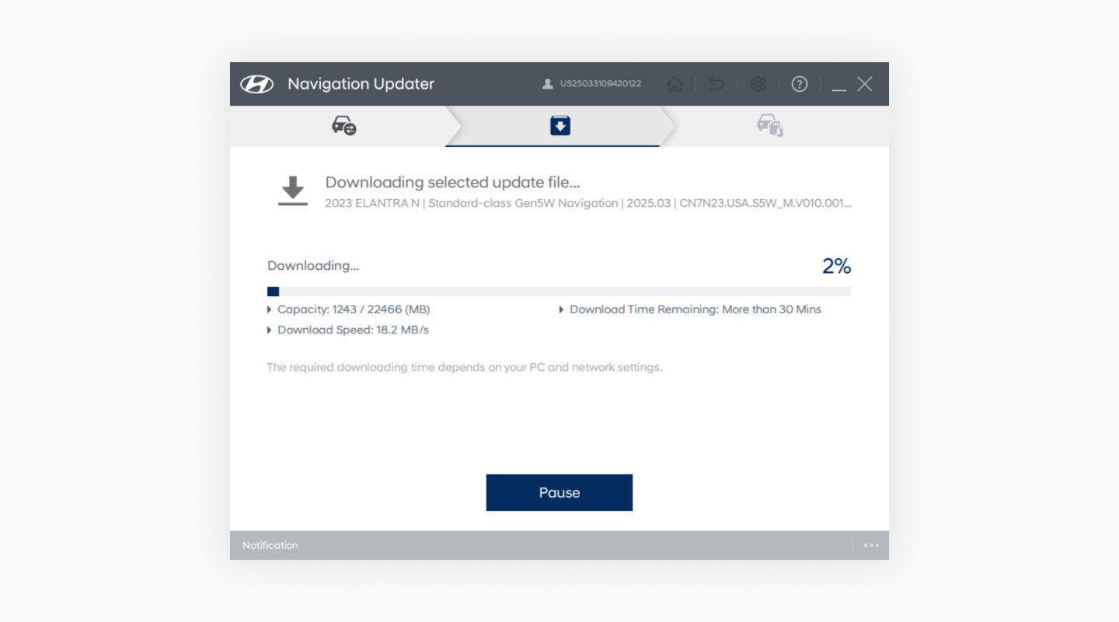Click the large download arrow icon
The height and width of the screenshot is (622, 1119).
point(293,191)
